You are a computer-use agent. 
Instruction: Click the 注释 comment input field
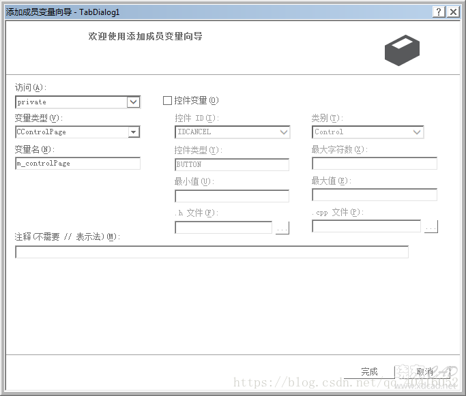(x=212, y=252)
